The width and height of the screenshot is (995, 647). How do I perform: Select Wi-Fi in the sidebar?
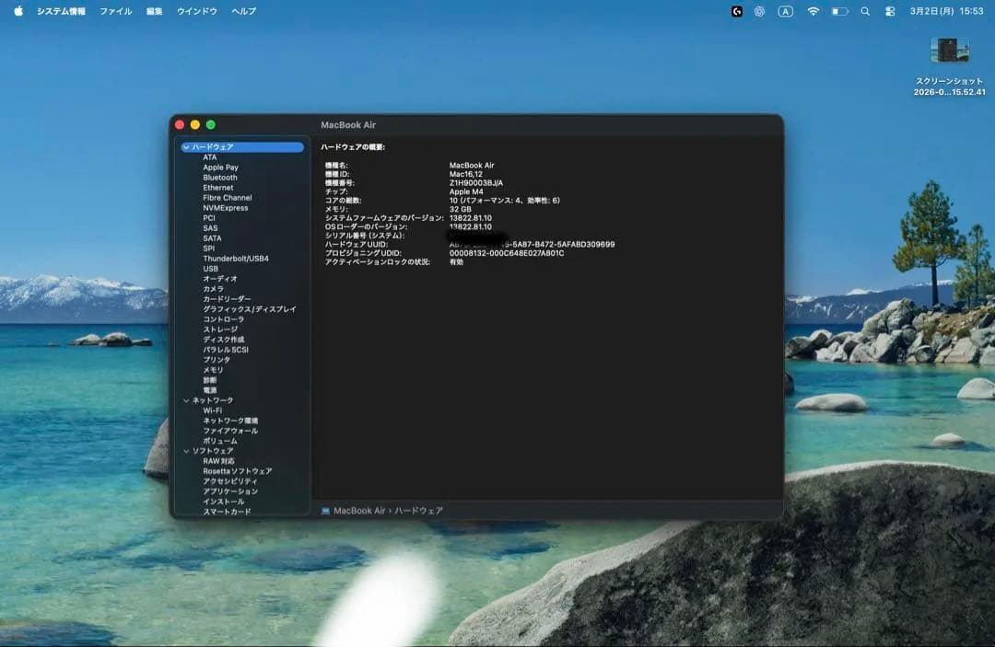212,410
